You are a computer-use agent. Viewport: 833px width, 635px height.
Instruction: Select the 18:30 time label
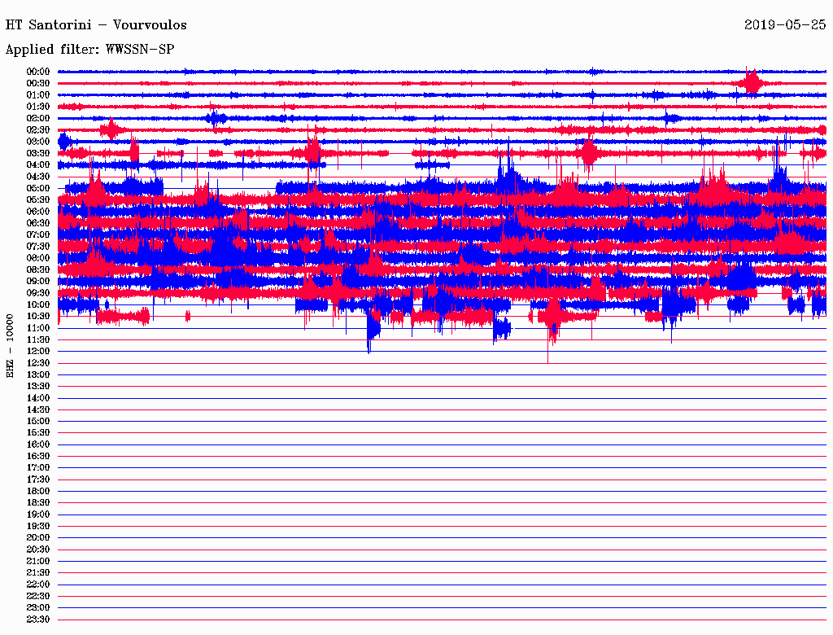point(38,502)
